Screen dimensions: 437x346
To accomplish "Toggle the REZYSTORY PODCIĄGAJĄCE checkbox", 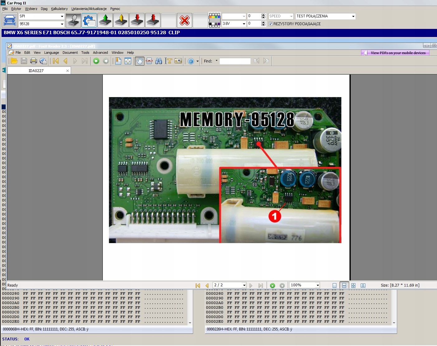I will point(270,24).
